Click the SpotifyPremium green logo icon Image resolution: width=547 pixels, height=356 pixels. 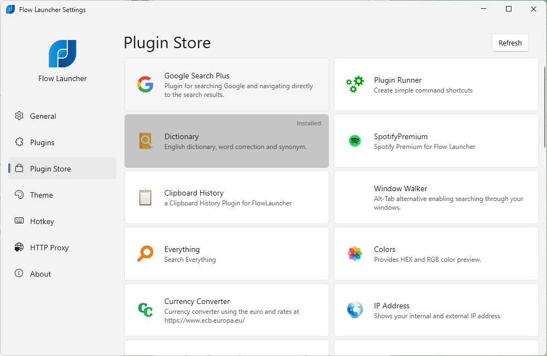[355, 141]
